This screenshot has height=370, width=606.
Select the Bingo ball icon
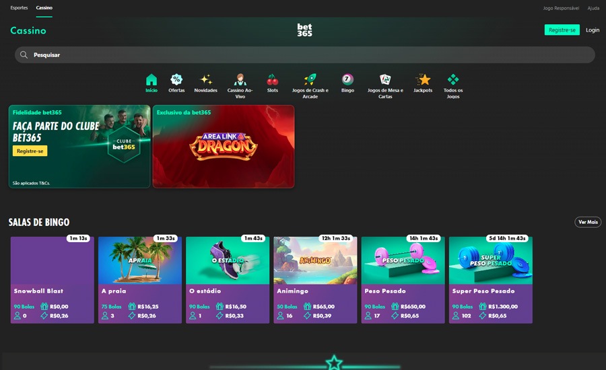pos(347,79)
